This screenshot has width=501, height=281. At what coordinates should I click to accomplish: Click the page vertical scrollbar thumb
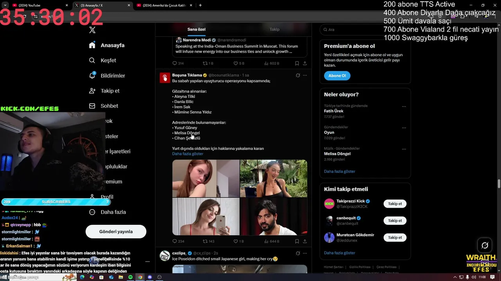click(x=499, y=183)
